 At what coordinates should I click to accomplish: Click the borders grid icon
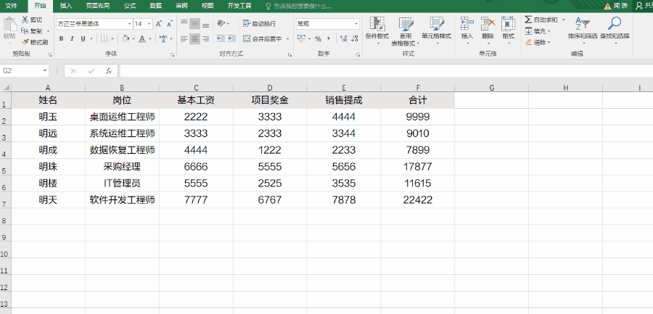[104, 38]
